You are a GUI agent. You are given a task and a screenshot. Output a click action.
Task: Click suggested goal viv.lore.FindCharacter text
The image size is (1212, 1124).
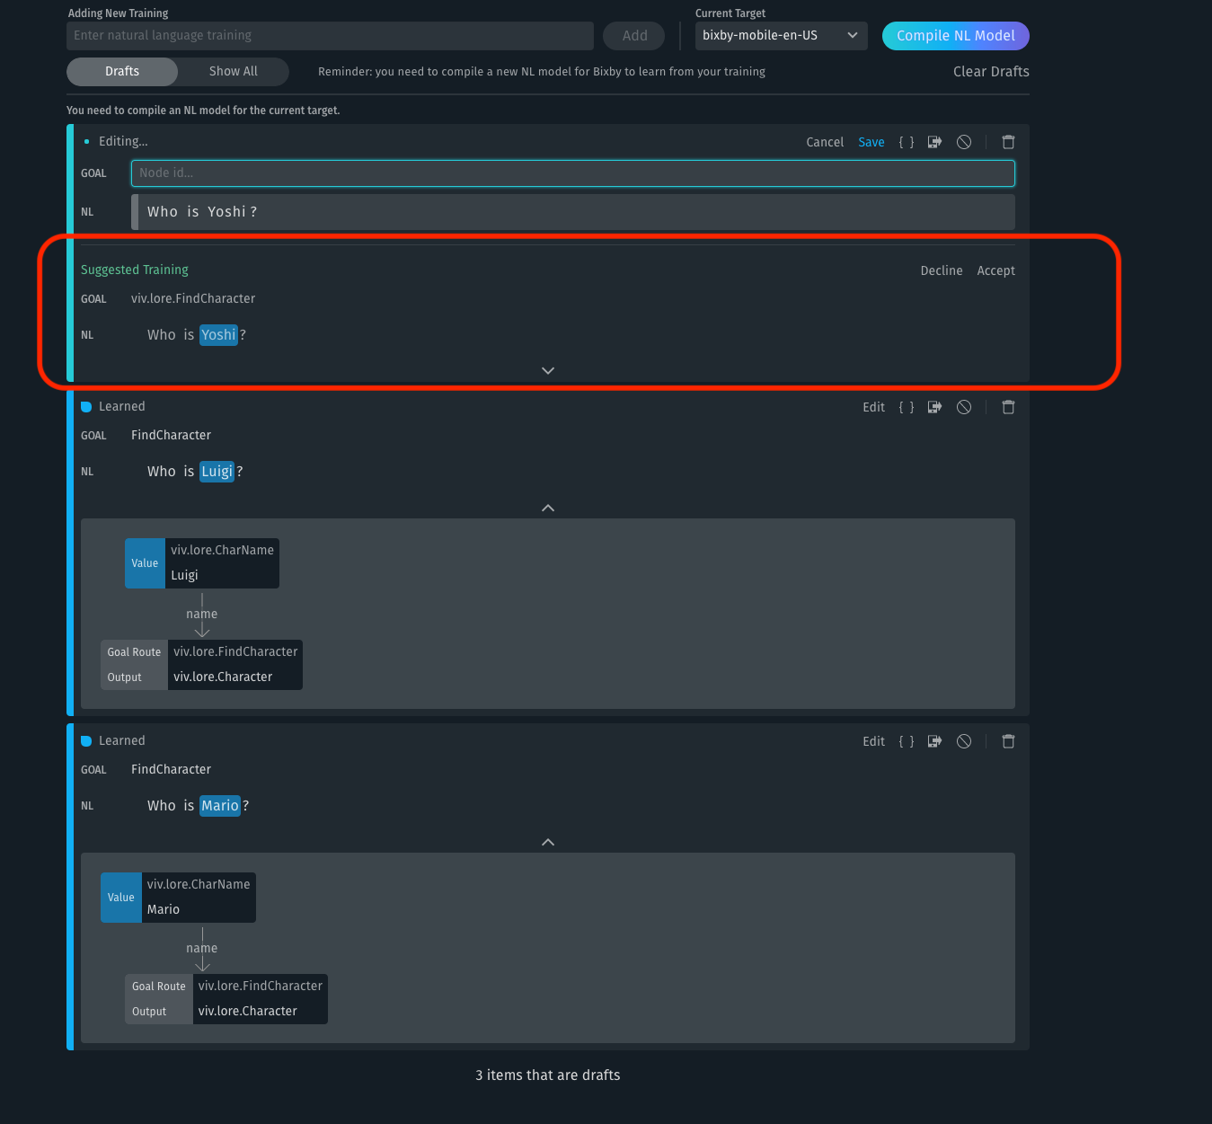[193, 299]
